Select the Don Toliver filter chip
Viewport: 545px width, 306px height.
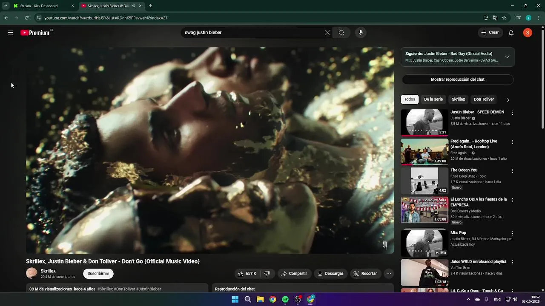[484, 99]
